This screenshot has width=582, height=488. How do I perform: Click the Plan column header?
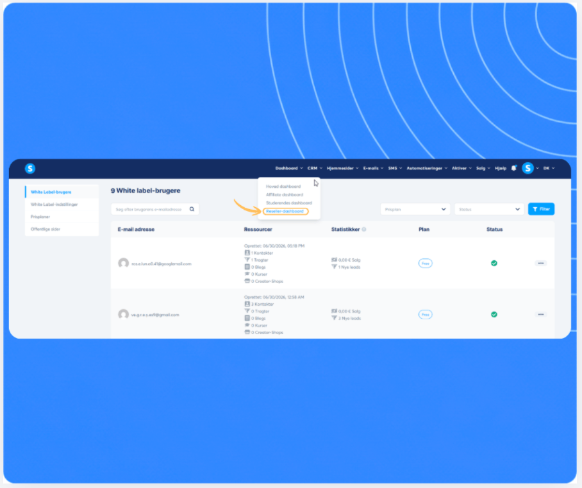click(x=424, y=230)
